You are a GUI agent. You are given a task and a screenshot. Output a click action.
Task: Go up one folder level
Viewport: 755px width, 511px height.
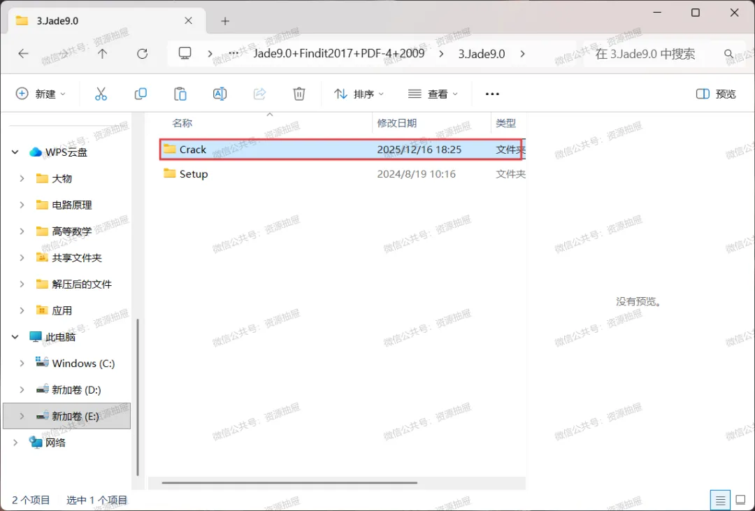(102, 53)
